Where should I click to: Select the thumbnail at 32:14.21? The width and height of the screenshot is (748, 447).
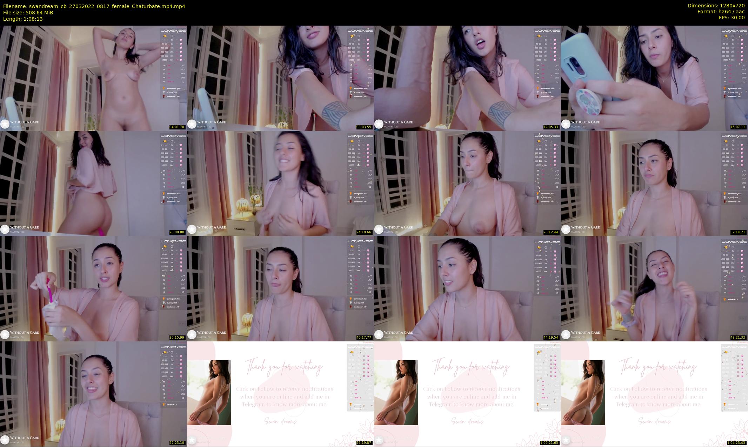click(654, 183)
